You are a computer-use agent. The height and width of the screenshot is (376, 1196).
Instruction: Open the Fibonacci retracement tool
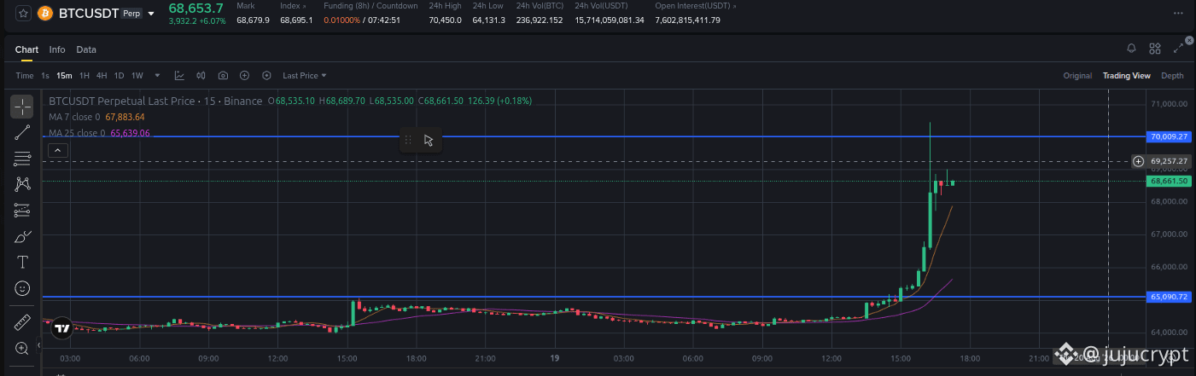22,159
